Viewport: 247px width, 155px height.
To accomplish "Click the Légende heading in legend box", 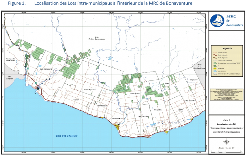I will pos(226,48).
